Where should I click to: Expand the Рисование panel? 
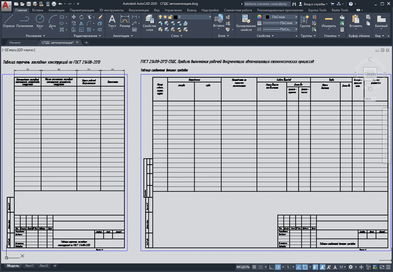35,36
